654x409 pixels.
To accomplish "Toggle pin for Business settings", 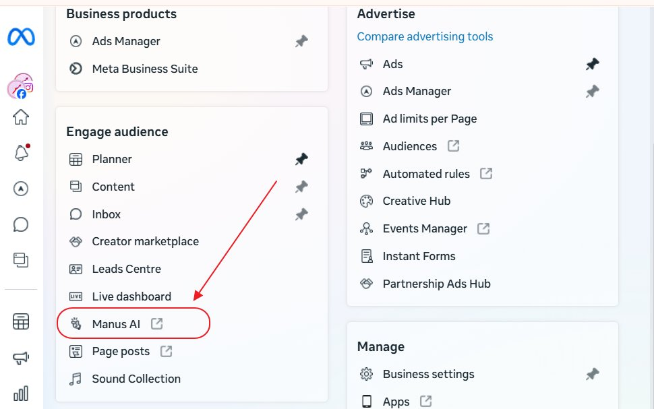I will 592,374.
